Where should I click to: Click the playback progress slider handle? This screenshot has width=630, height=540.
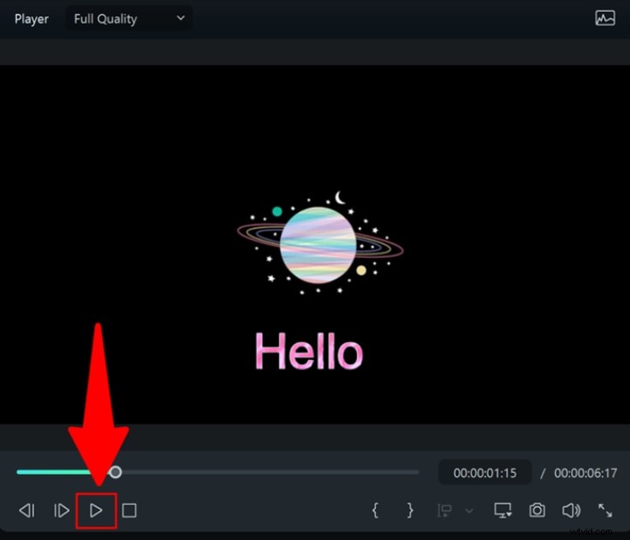[116, 472]
